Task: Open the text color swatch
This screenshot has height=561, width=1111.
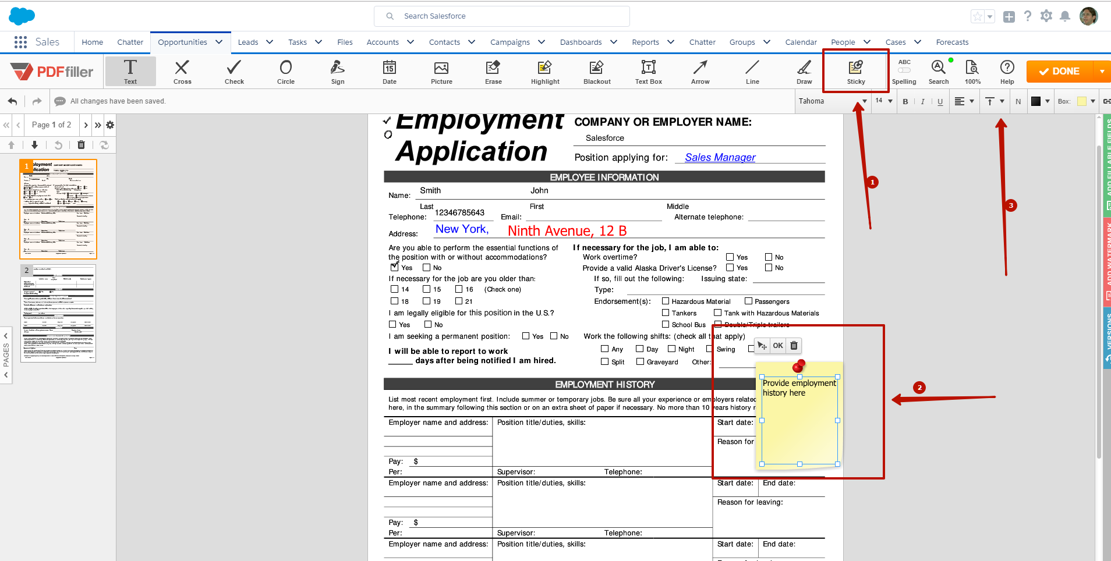Action: tap(1036, 101)
